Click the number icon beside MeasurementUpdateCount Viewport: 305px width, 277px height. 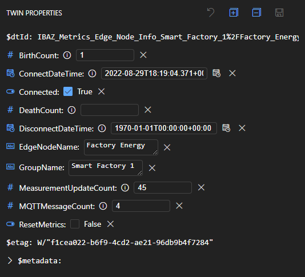[10, 188]
